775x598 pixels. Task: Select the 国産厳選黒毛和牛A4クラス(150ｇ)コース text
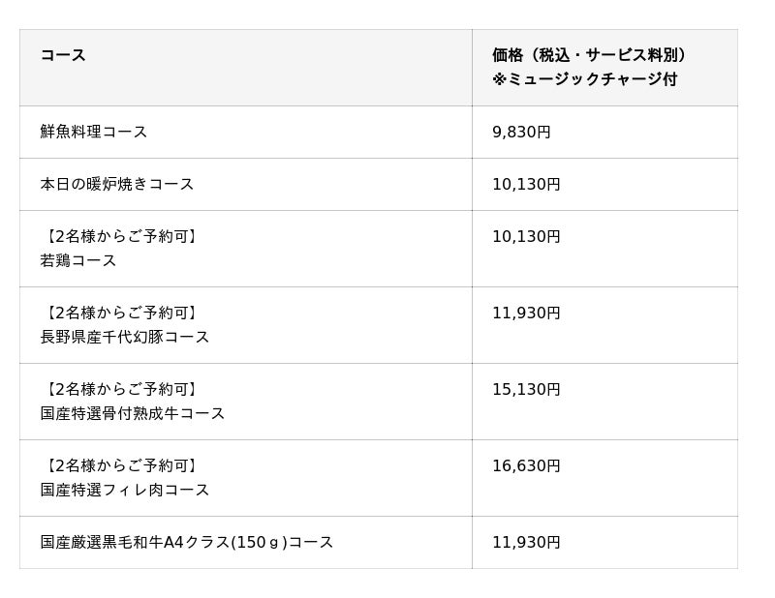(187, 542)
